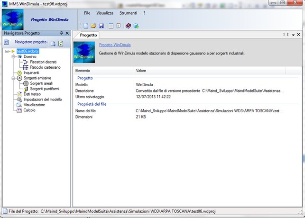This screenshot has width=305, height=218.
Task: Click the Recettori discreti icon in the tree
Action: (26, 62)
